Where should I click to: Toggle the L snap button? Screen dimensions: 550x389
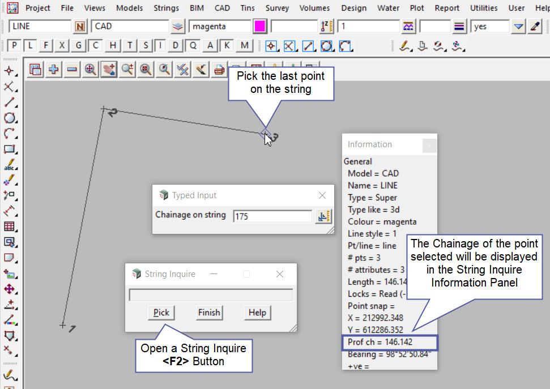30,46
